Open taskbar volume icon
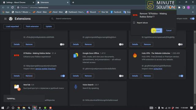Viewport: 196px width, 110px height. point(169,108)
